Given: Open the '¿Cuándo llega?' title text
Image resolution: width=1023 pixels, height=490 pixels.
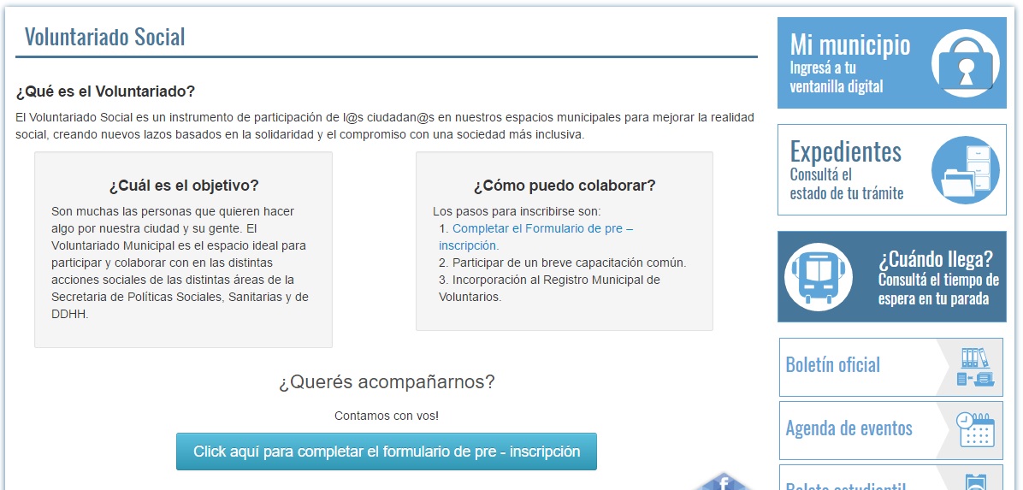Looking at the screenshot, I should pos(935,259).
